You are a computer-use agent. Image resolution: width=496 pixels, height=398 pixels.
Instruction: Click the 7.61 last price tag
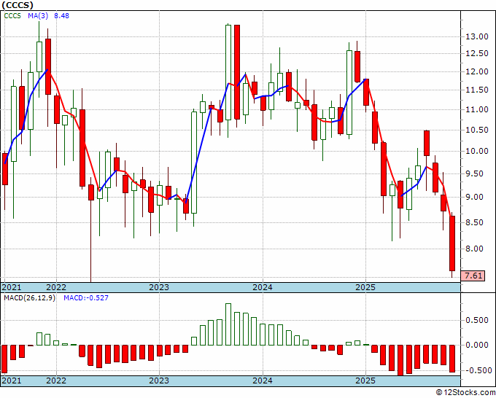[473, 276]
